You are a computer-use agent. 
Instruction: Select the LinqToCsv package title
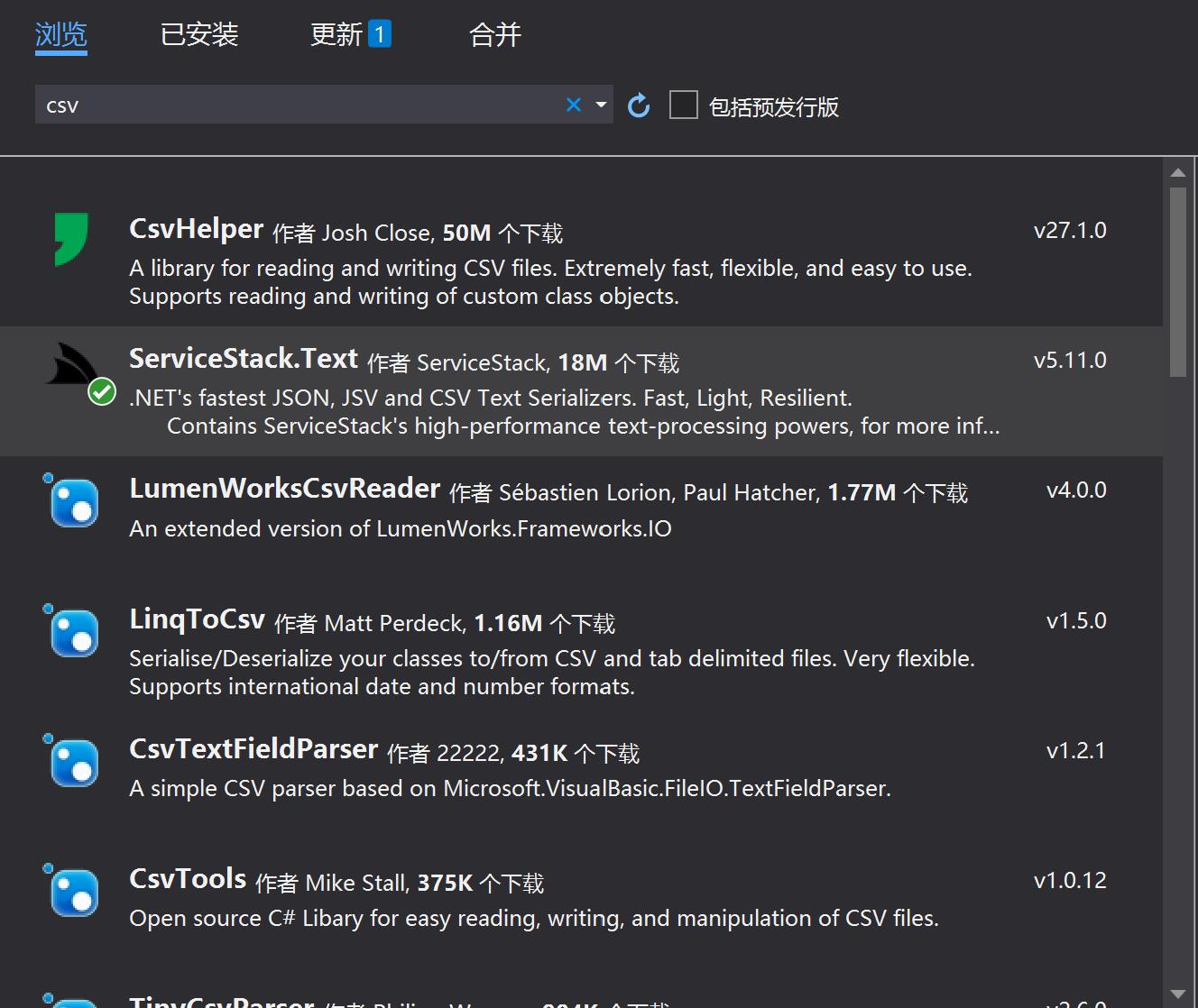[198, 619]
